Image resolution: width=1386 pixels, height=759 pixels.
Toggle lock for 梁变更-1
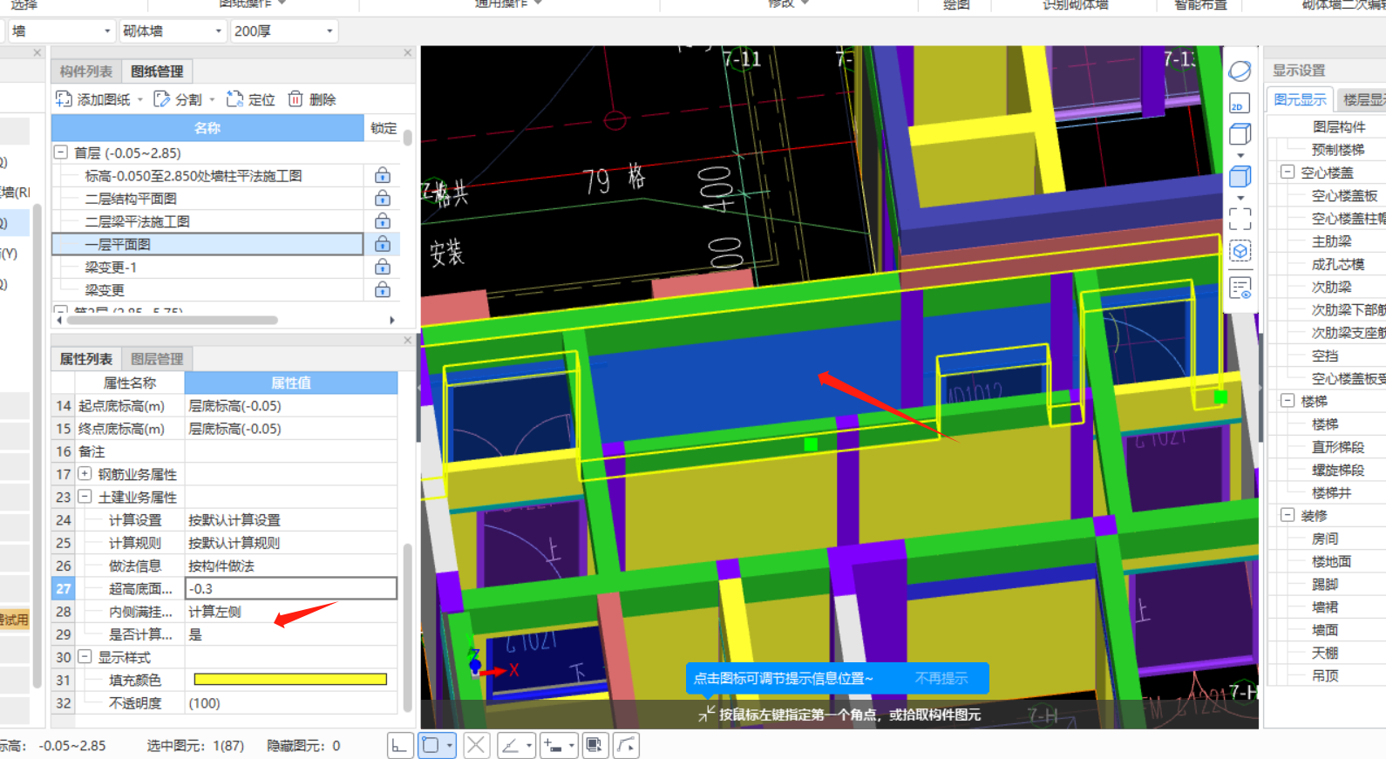coord(382,268)
